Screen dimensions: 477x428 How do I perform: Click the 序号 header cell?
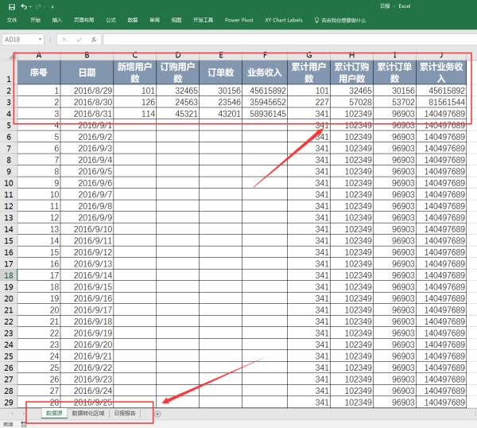pyautogui.click(x=39, y=72)
